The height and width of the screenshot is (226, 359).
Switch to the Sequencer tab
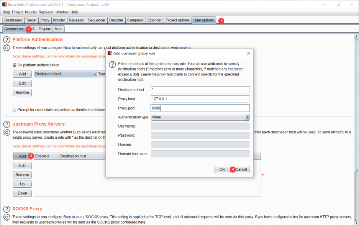pyautogui.click(x=97, y=20)
